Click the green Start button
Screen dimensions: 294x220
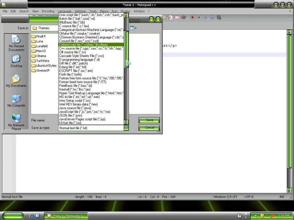coord(13,216)
